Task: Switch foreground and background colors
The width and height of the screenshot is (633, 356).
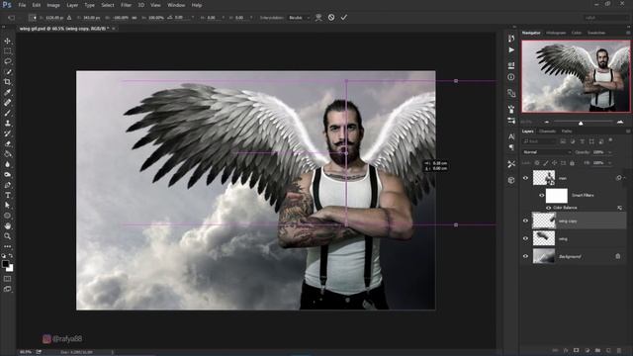Action: coord(11,255)
